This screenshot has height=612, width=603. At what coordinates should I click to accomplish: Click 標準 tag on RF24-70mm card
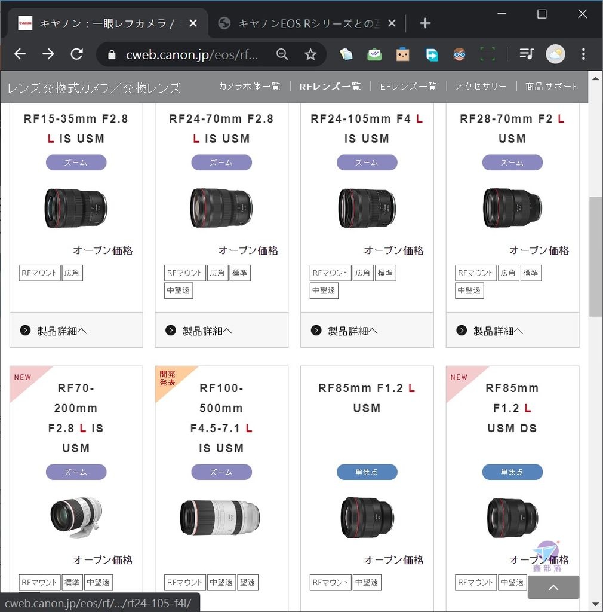click(240, 273)
